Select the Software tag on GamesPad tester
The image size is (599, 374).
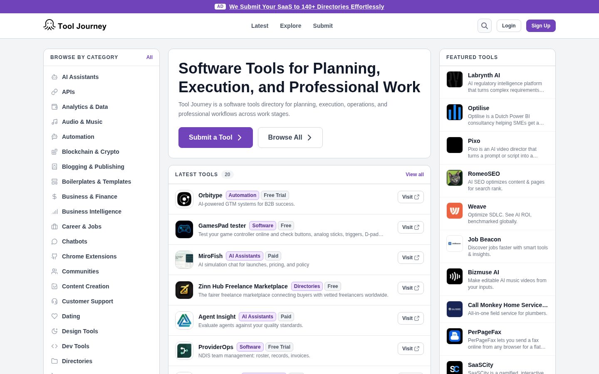263,226
